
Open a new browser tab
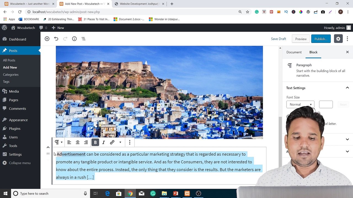coord(172,4)
